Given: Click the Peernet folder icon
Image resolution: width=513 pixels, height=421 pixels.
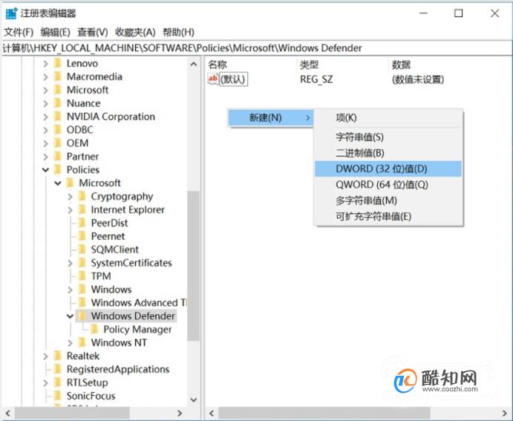Looking at the screenshot, I should 82,236.
